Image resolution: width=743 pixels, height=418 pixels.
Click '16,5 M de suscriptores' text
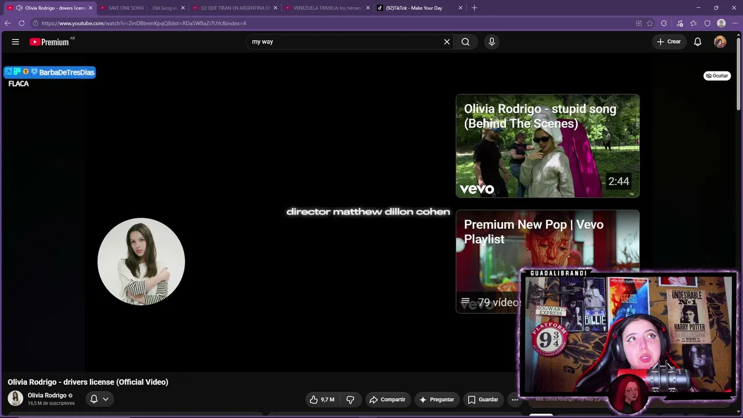click(51, 403)
